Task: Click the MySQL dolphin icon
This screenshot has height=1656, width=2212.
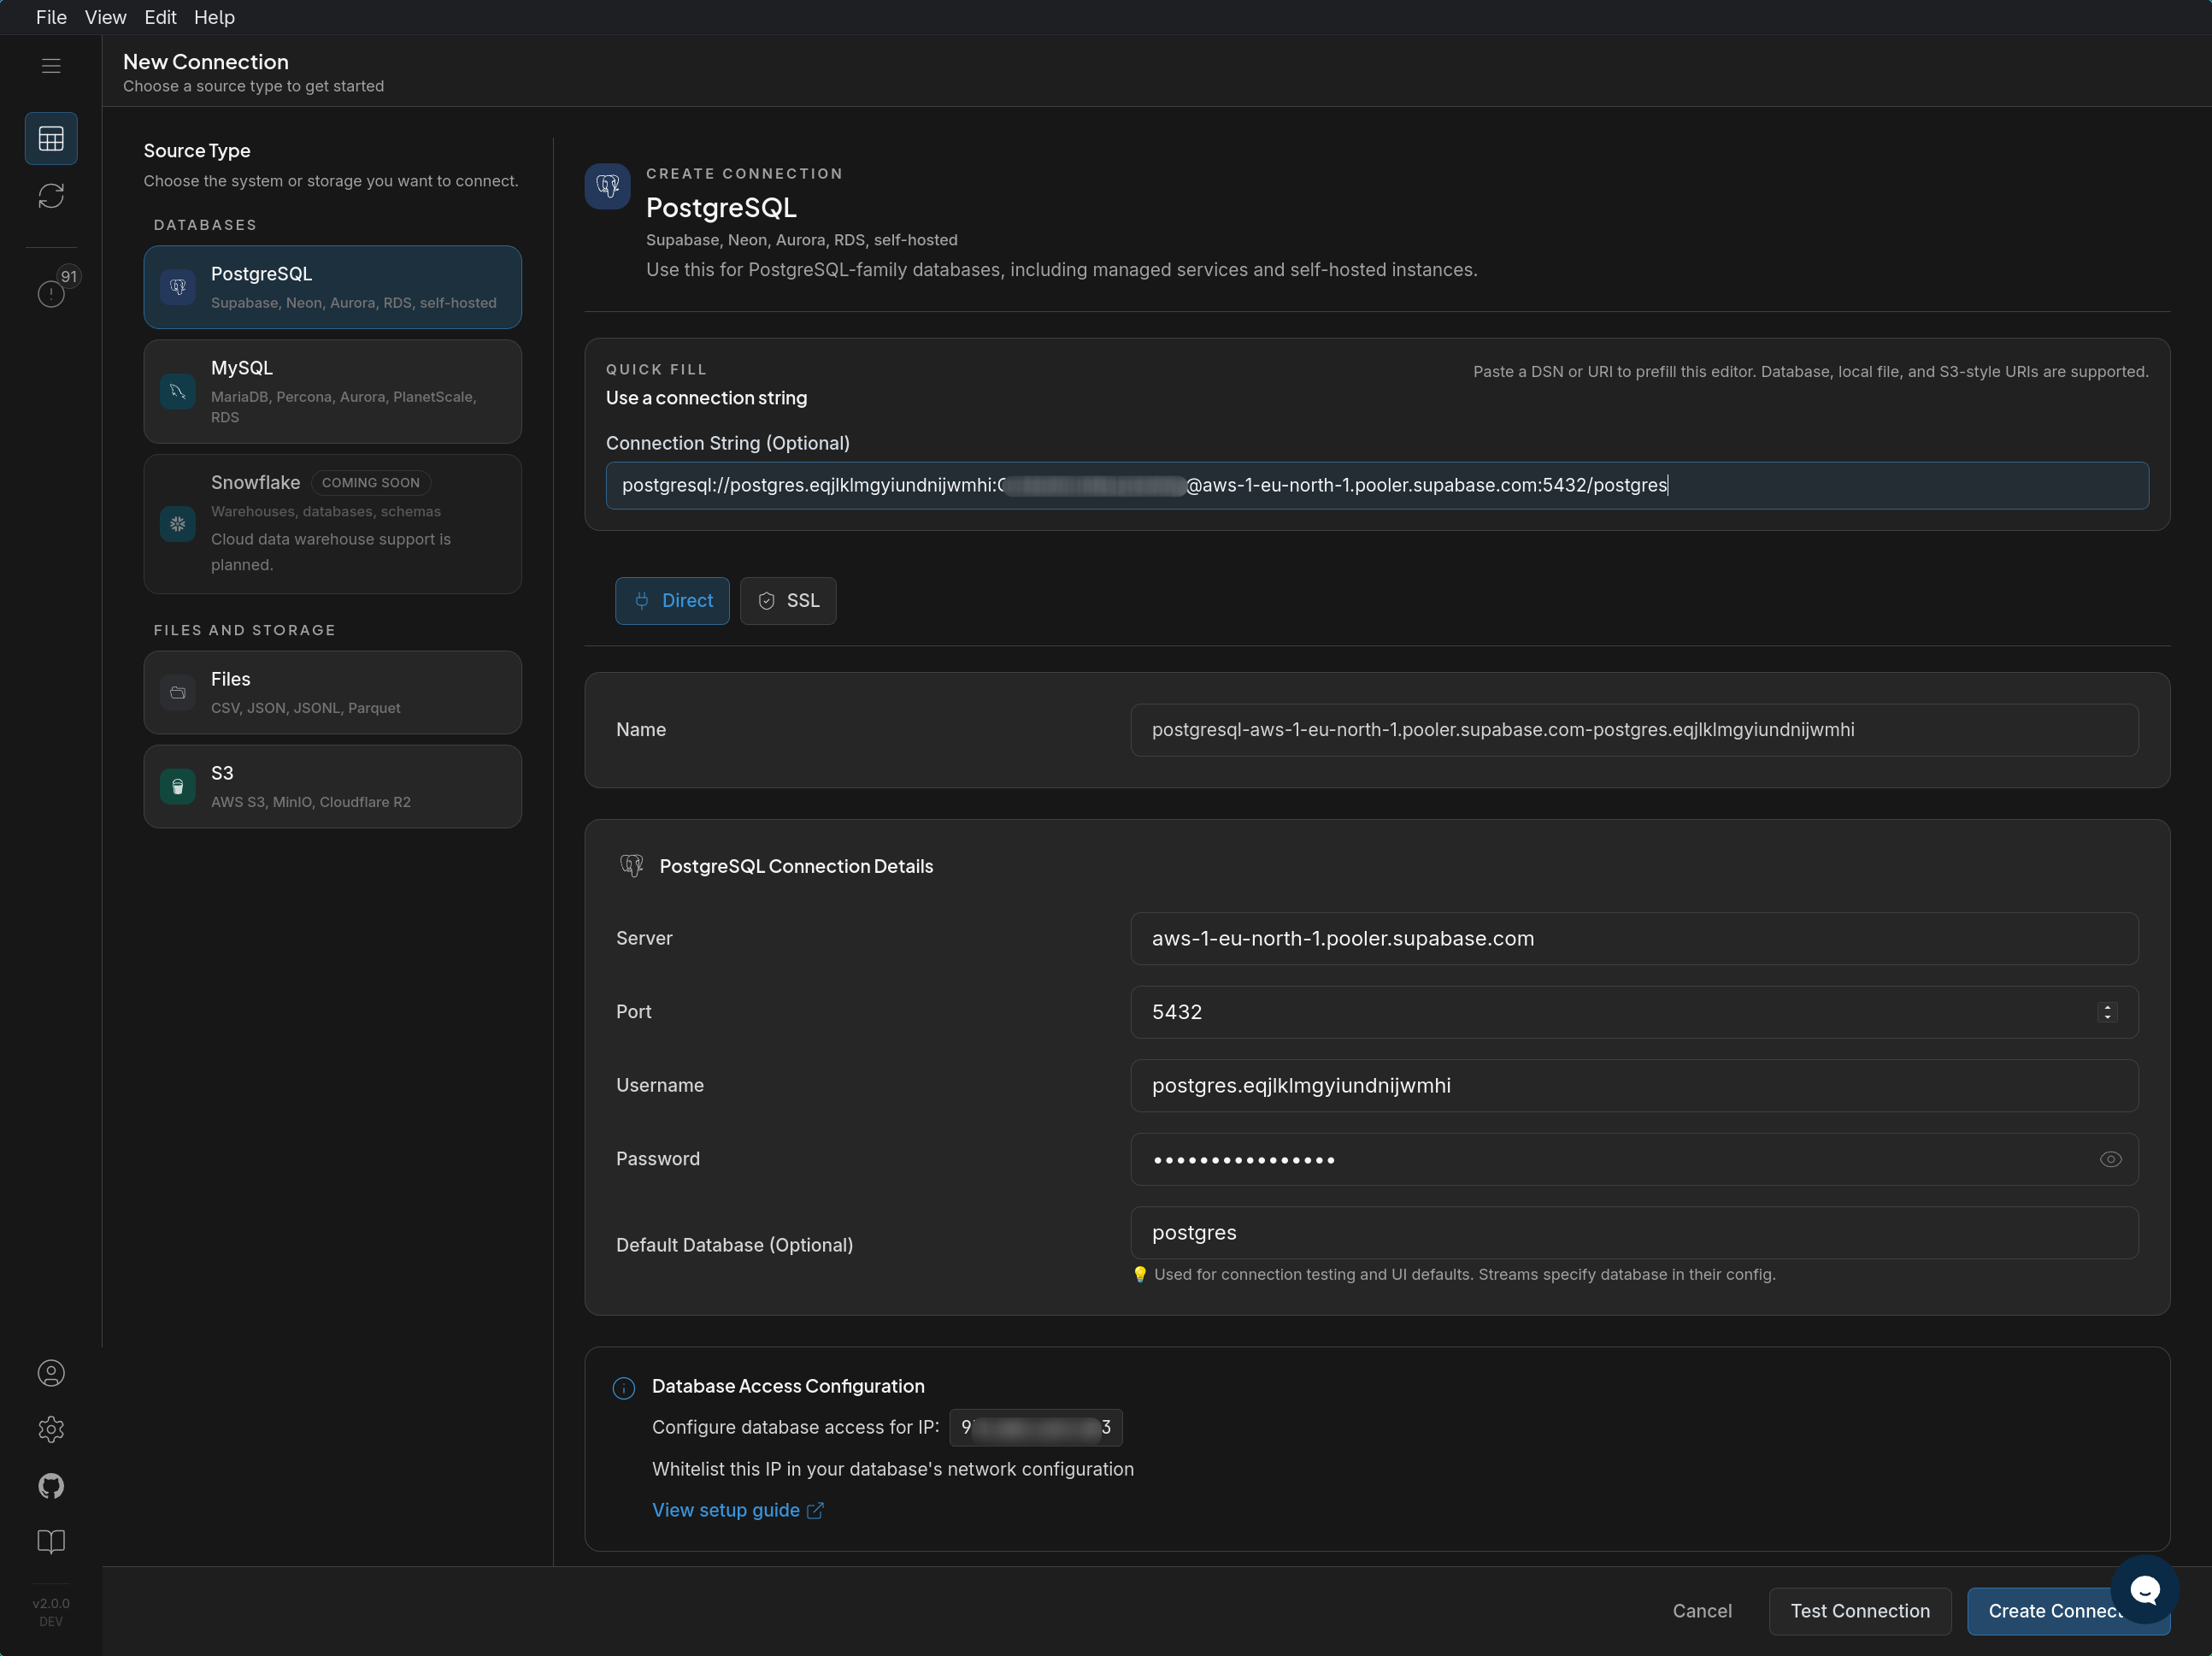Action: (x=178, y=391)
